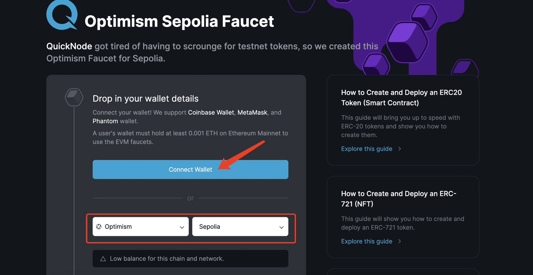This screenshot has height=275, width=533.
Task: Click the arrow icon after ERC20 Explore this guide
Action: 400,149
